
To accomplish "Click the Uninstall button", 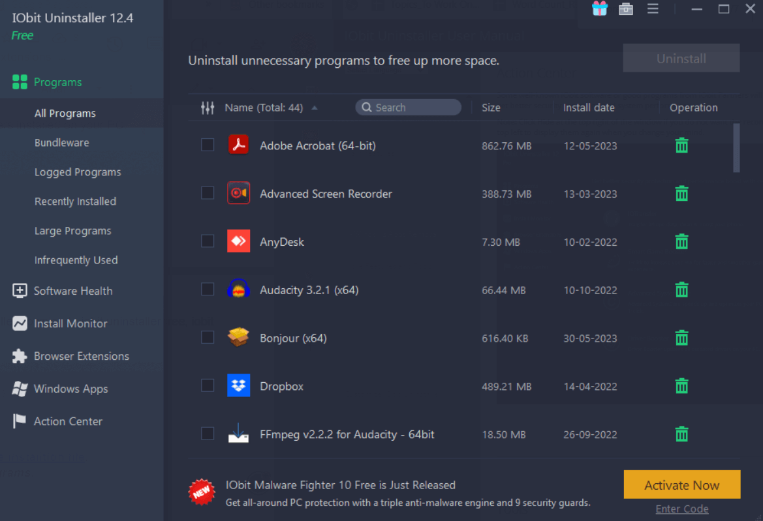I will (x=681, y=58).
